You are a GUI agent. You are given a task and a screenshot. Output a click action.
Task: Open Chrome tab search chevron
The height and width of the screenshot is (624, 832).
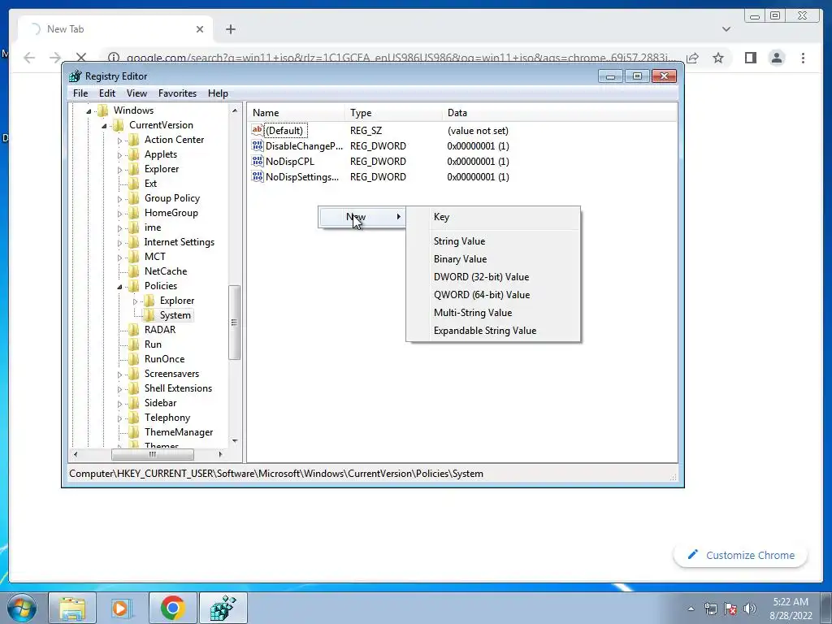coord(726,29)
